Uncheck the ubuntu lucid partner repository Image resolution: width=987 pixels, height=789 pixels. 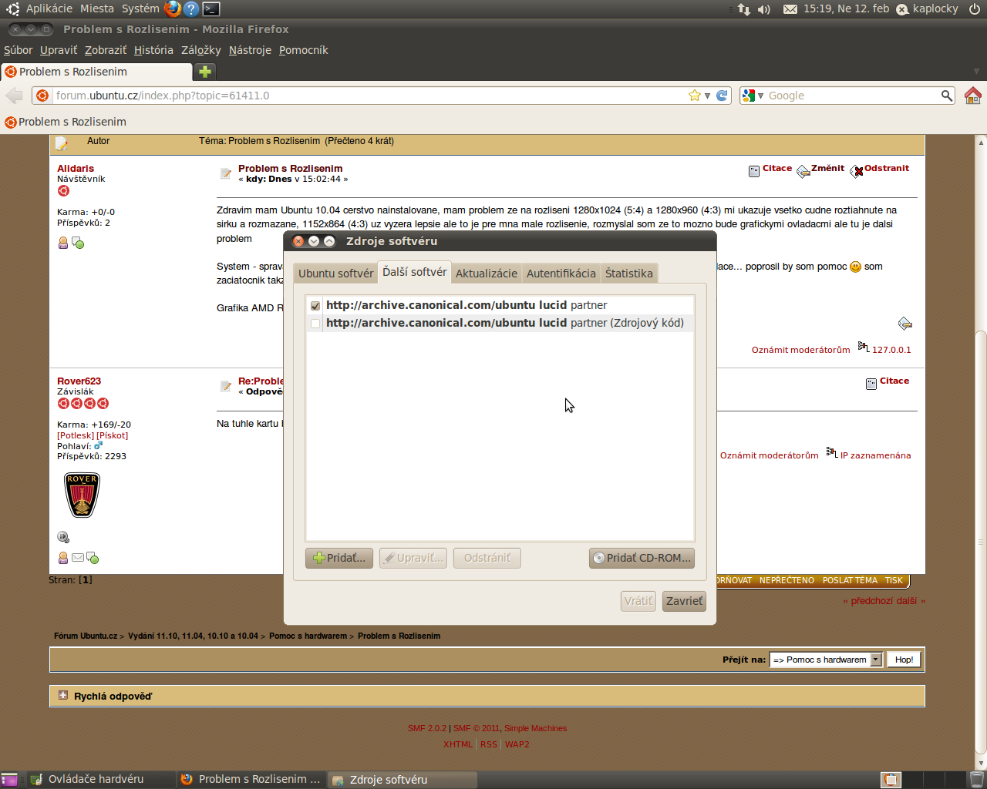click(x=315, y=306)
